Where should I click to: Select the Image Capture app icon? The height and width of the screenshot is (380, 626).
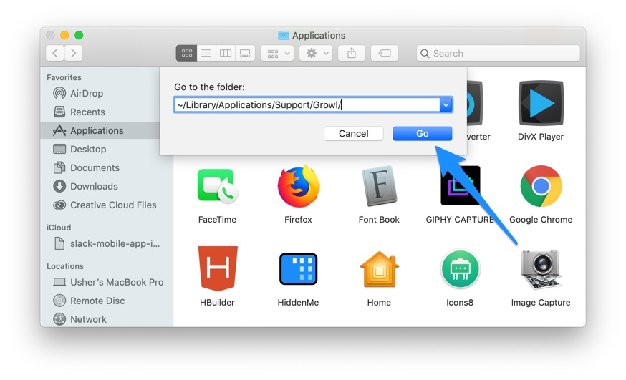coord(541,269)
